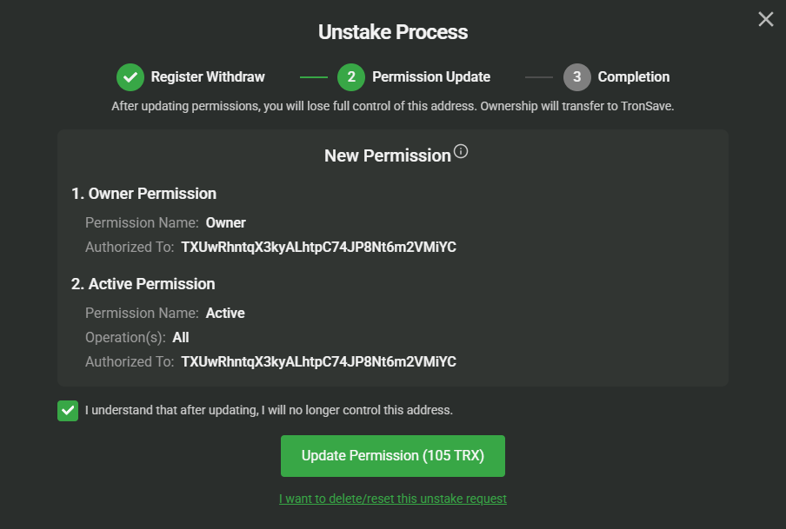Click the green checkmark step icon
Screen dimensions: 786x529
pyautogui.click(x=130, y=77)
